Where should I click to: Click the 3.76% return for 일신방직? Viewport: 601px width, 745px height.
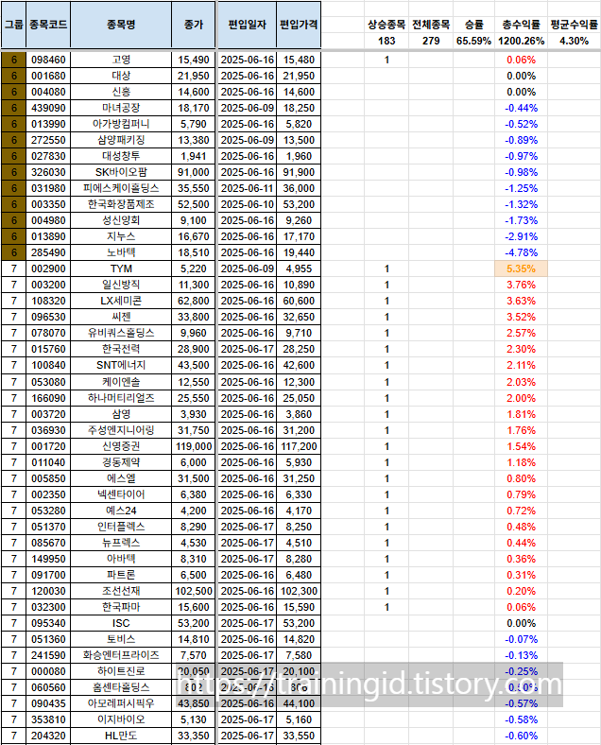(x=521, y=285)
